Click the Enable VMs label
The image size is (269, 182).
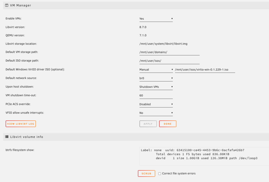(13, 19)
